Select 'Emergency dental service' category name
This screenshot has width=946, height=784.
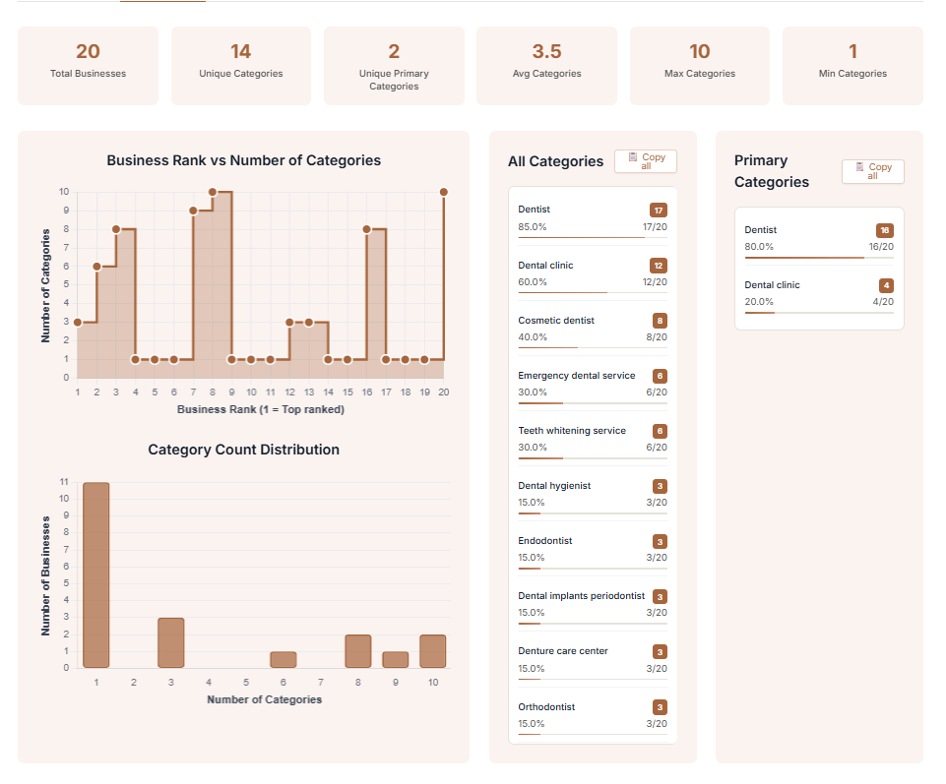point(577,375)
